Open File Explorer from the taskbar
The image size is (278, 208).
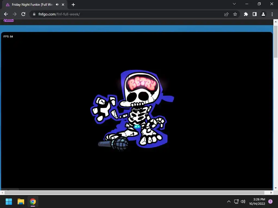pos(21,201)
